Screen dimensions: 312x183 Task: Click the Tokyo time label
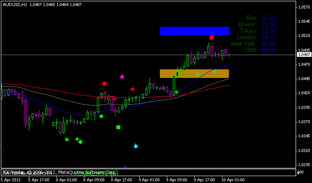[248, 31]
